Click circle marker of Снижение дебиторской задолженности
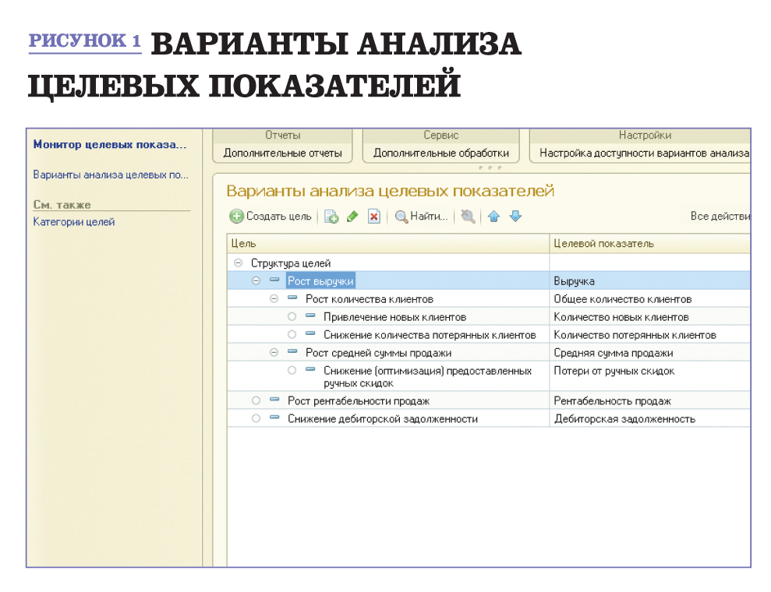The height and width of the screenshot is (592, 771). tap(256, 418)
